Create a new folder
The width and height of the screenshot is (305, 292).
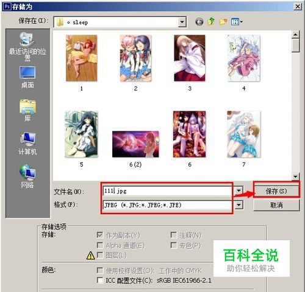click(223, 21)
